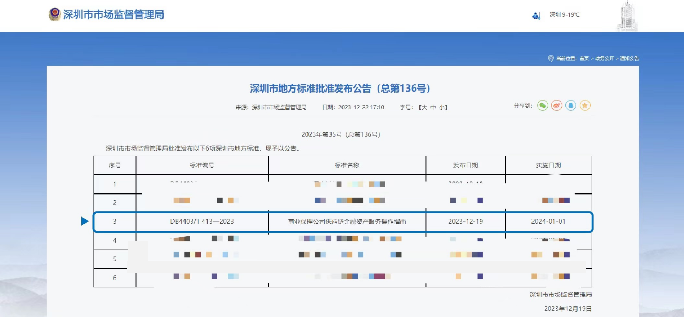Image resolution: width=684 pixels, height=317 pixels.
Task: Go to 首页 in the breadcrumb
Action: (x=584, y=58)
